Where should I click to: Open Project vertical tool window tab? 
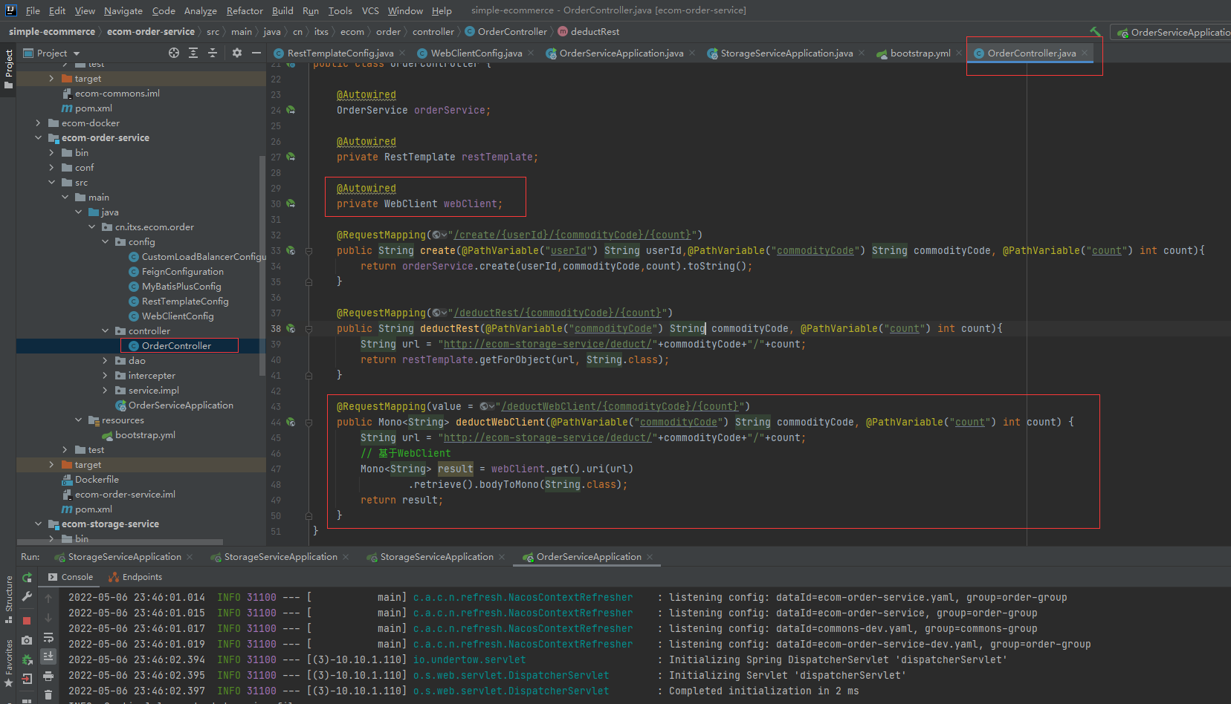[x=9, y=68]
